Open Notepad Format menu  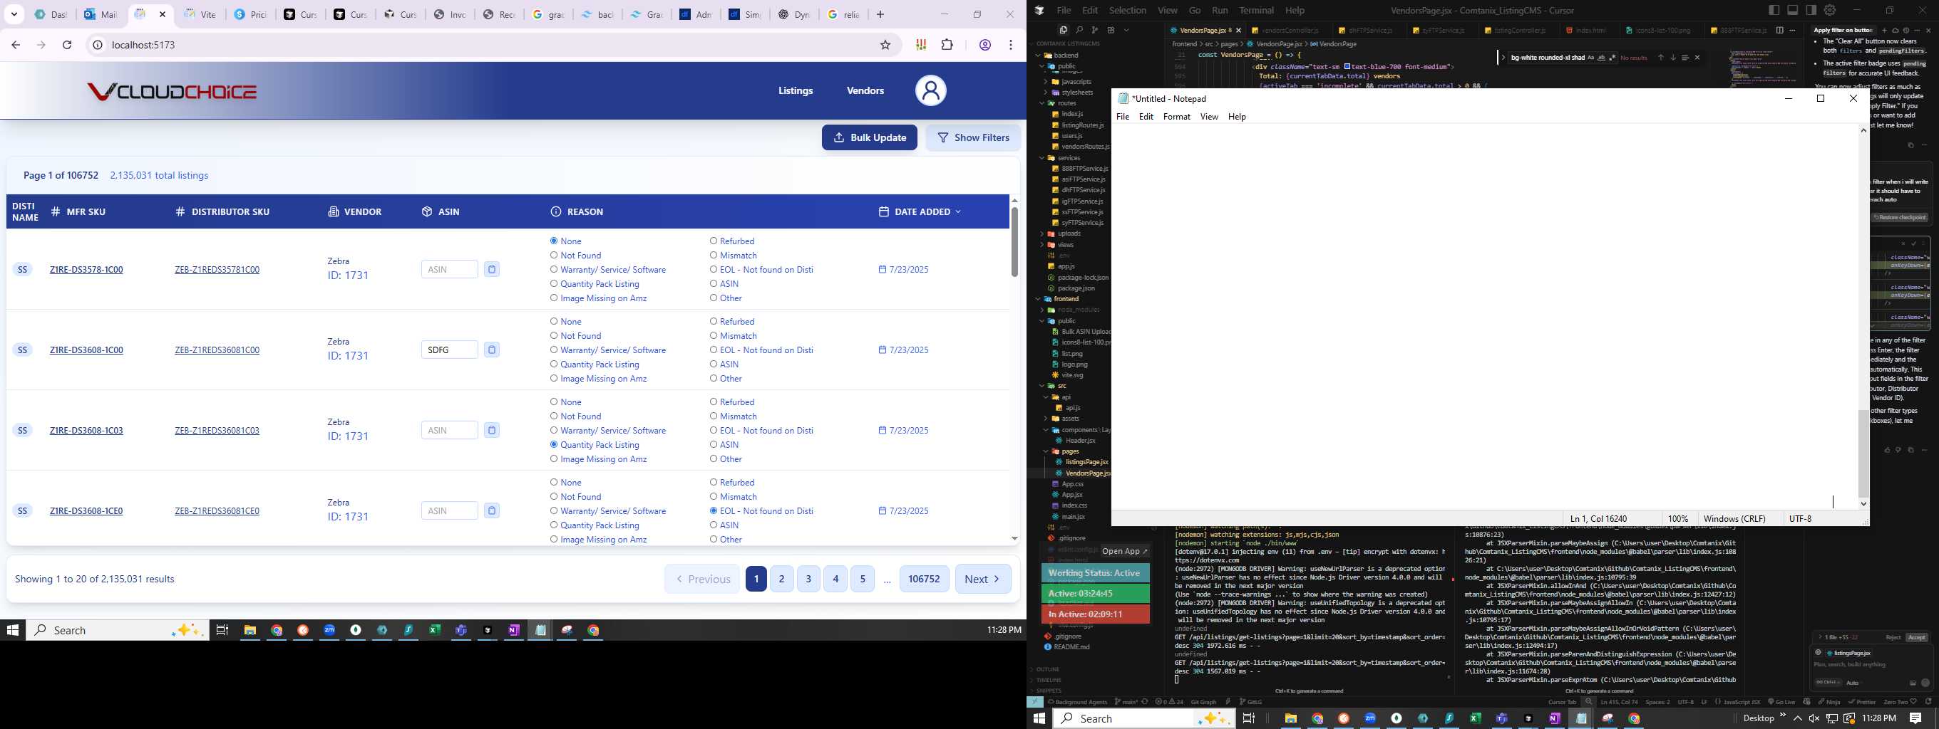point(1176,117)
